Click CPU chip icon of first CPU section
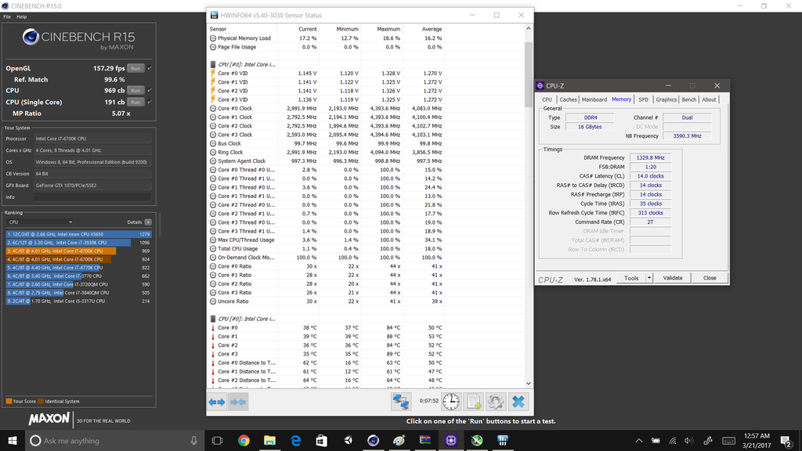 pyautogui.click(x=213, y=64)
